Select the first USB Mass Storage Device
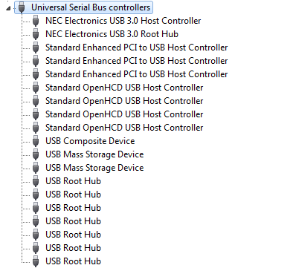293x268 pixels. click(94, 154)
